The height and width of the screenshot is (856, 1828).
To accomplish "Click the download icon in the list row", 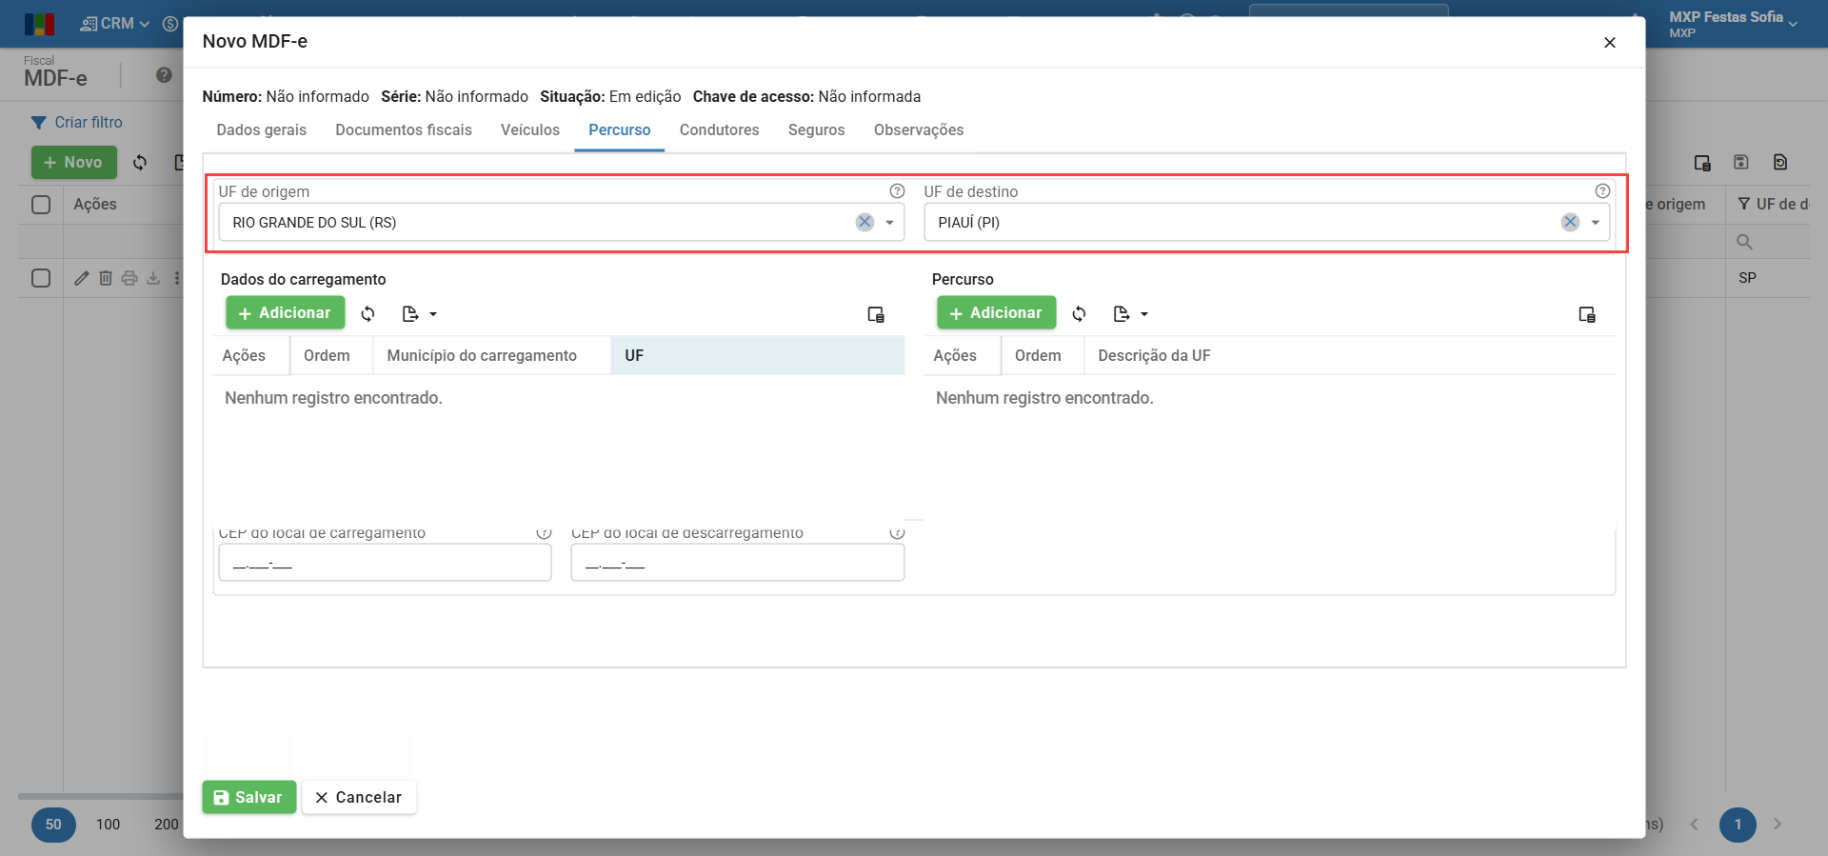I will pyautogui.click(x=153, y=278).
